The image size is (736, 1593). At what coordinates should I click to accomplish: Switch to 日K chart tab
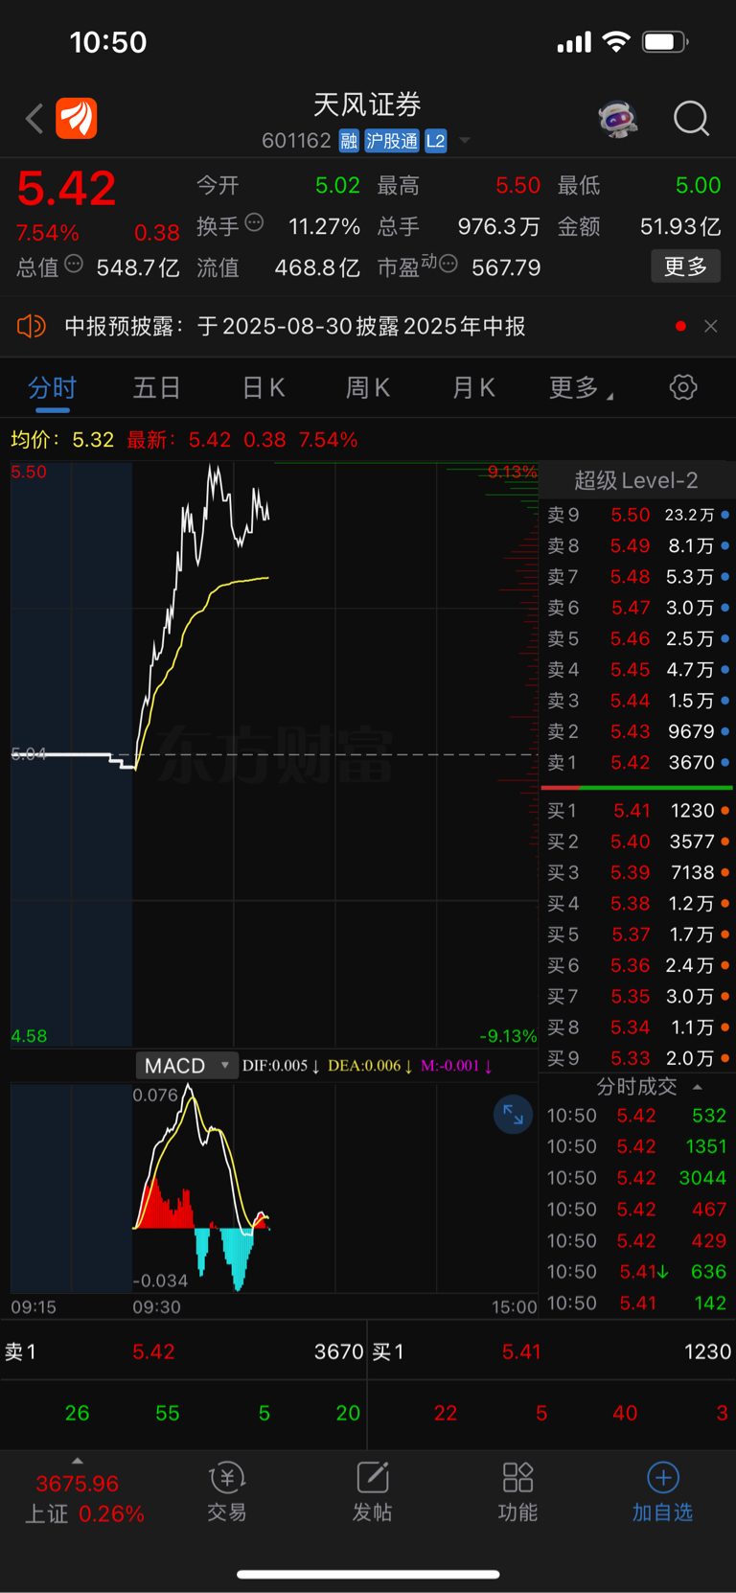click(263, 388)
